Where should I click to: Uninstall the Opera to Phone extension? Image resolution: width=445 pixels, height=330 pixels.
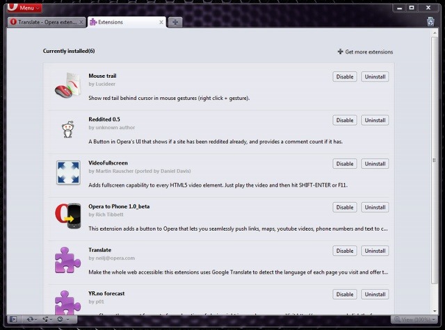pyautogui.click(x=375, y=207)
